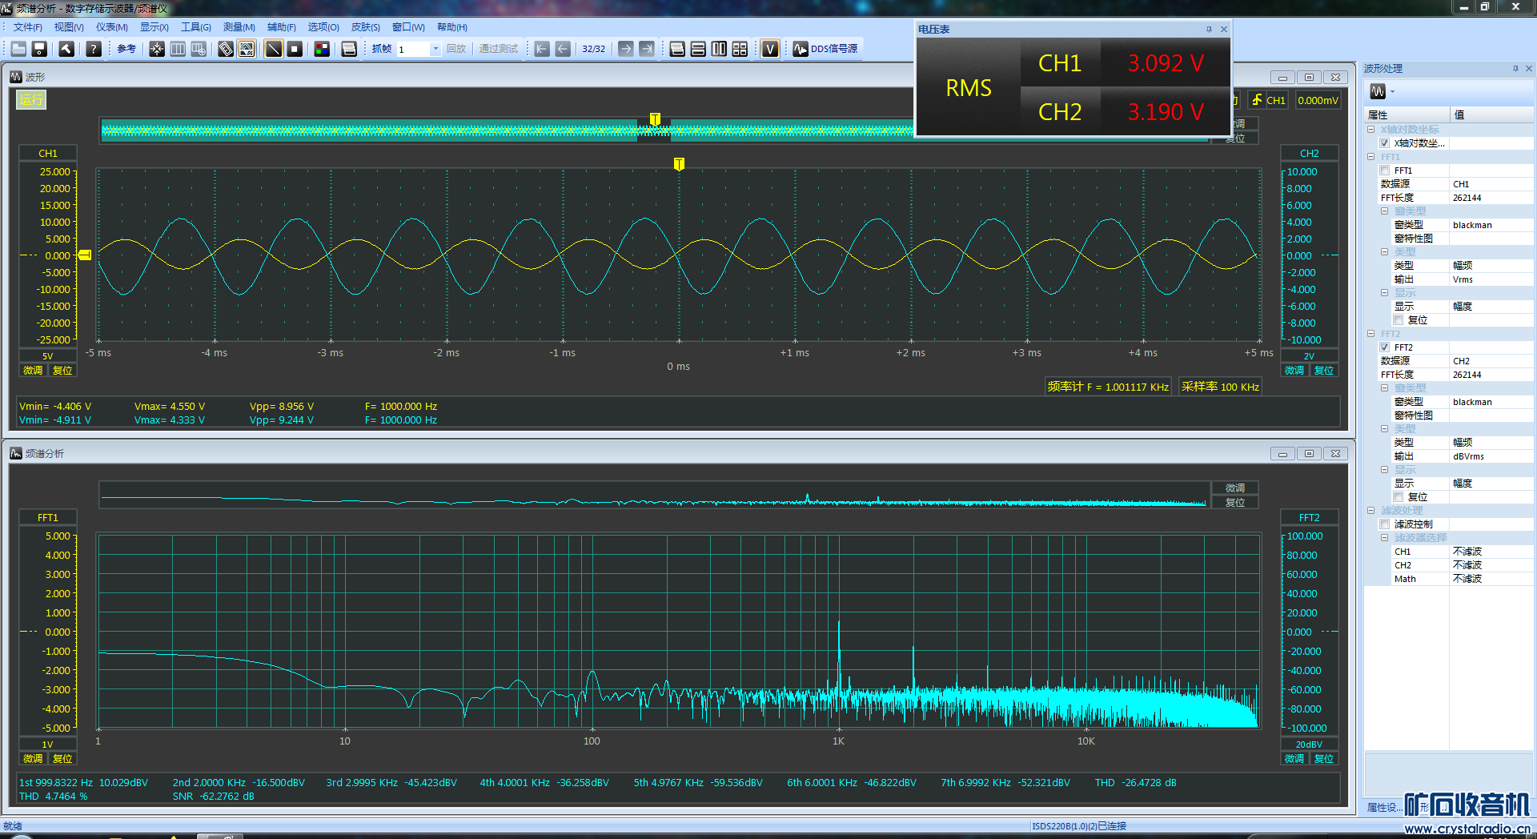Open the RGB color settings icon

point(322,49)
